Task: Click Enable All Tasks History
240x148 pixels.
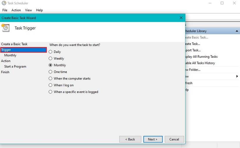Action: point(200,63)
